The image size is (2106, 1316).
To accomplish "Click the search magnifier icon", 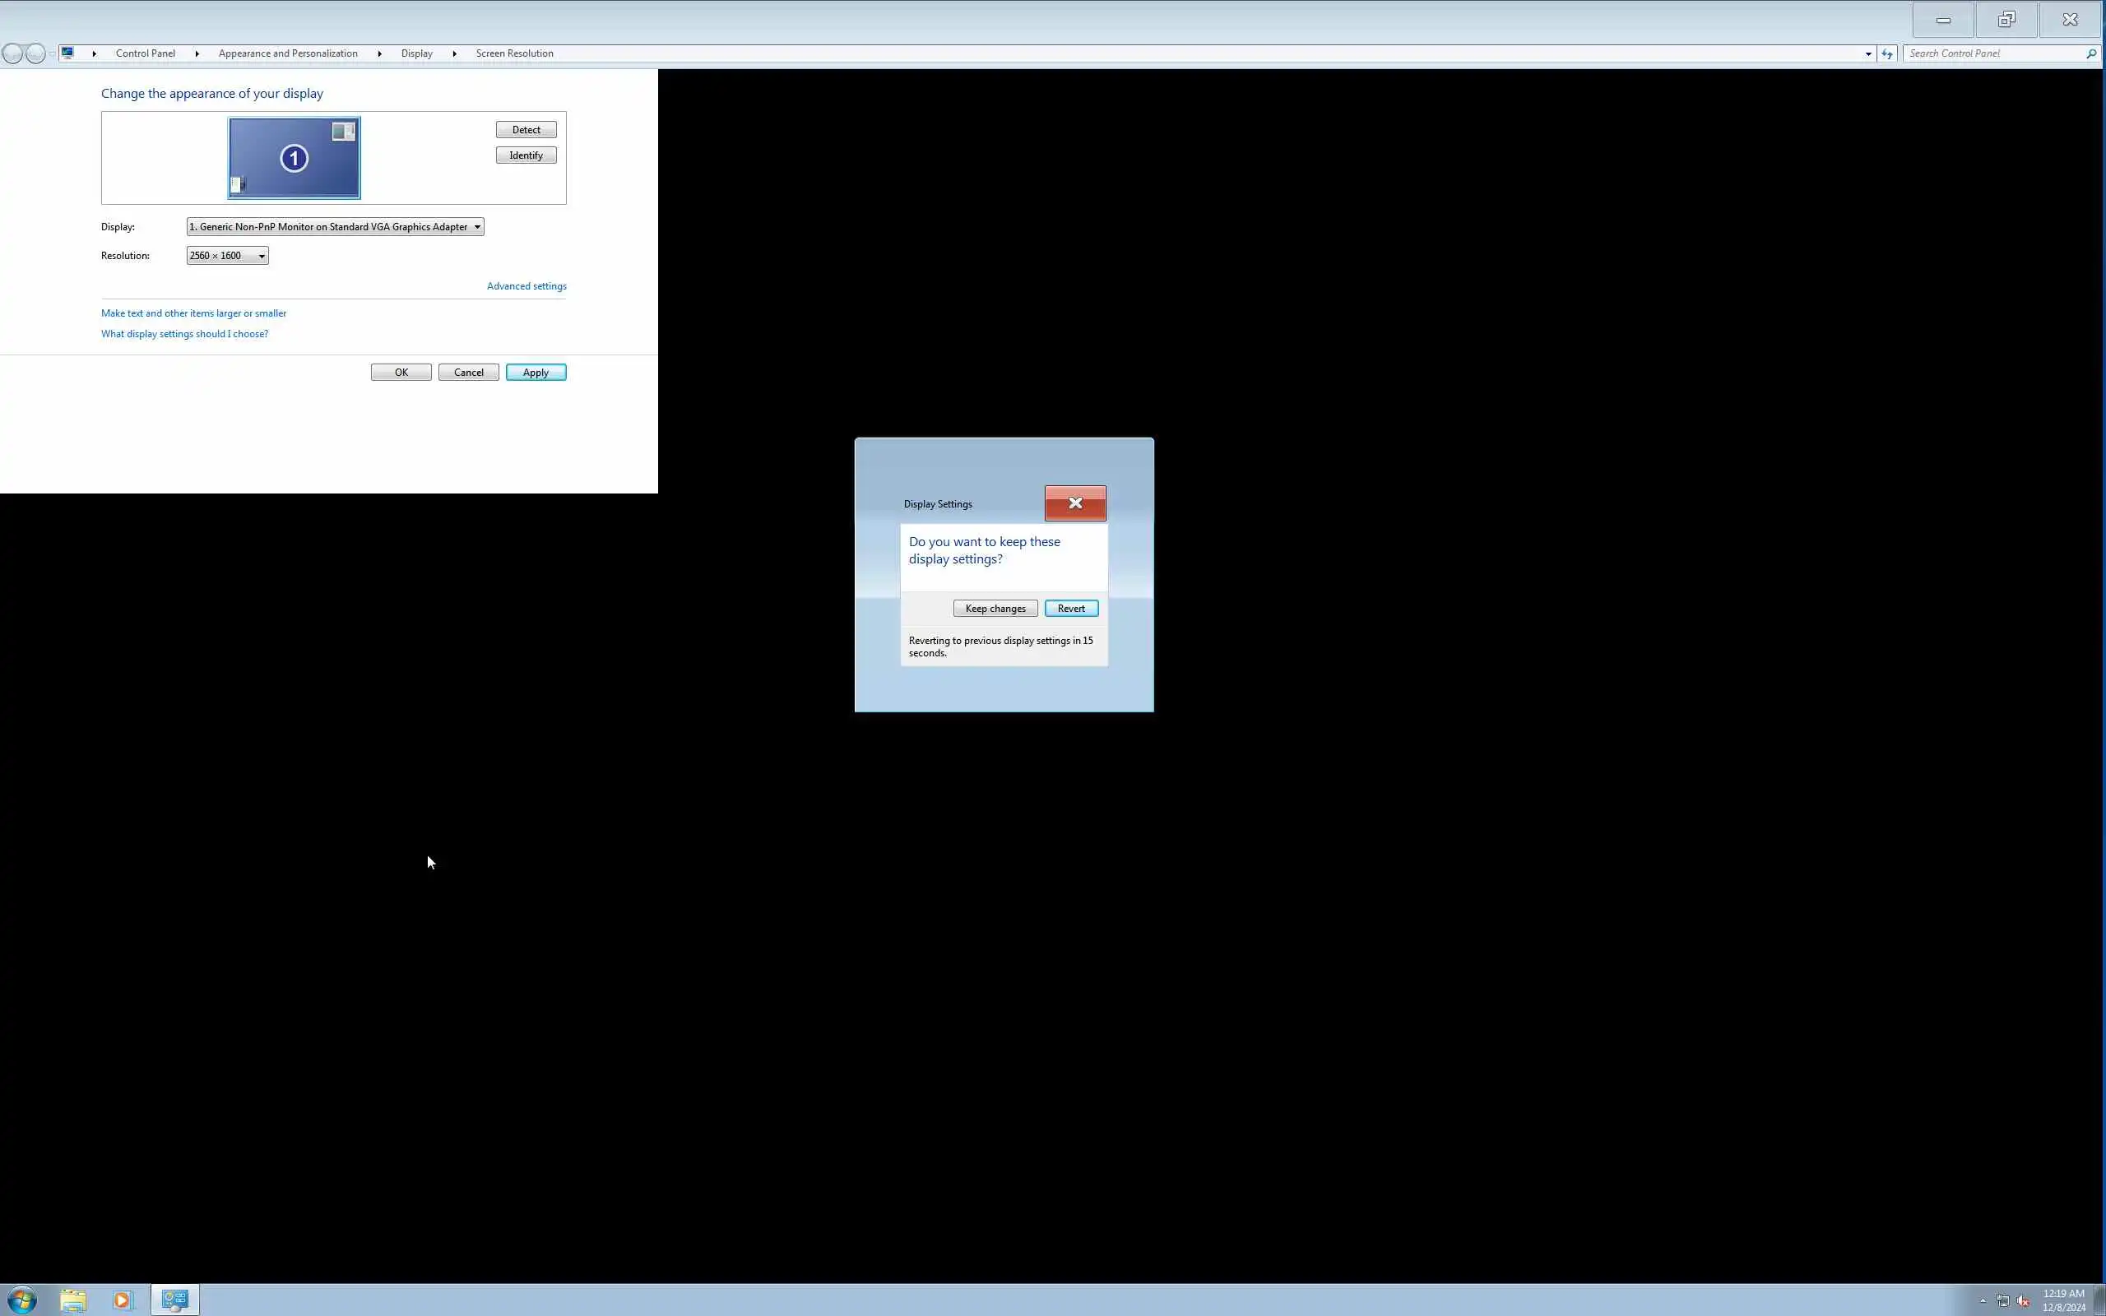I will pyautogui.click(x=2090, y=54).
